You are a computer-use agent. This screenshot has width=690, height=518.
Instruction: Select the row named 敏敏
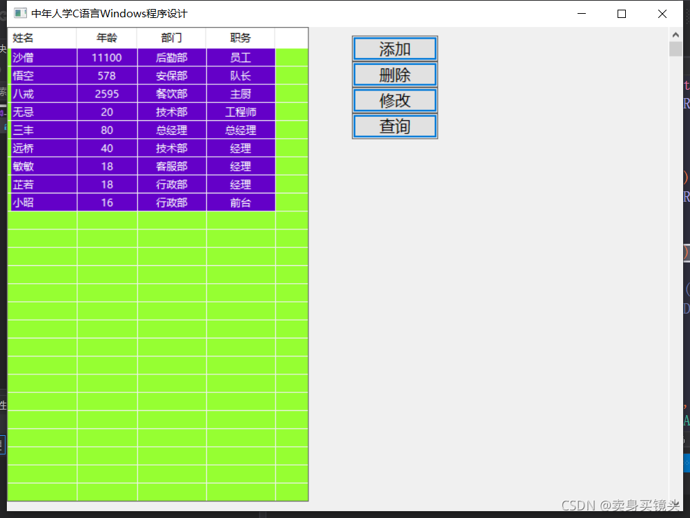pyautogui.click(x=143, y=166)
